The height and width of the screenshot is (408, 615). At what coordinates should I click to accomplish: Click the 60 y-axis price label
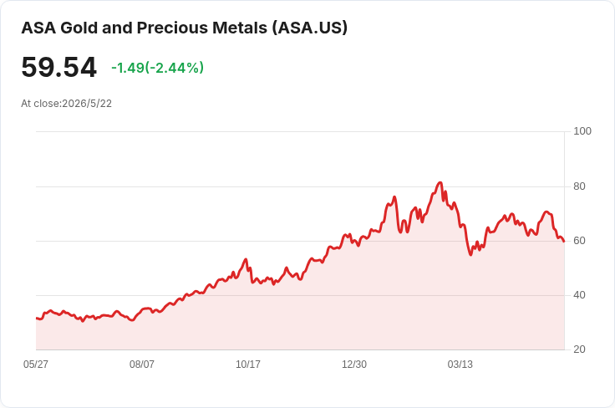579,241
